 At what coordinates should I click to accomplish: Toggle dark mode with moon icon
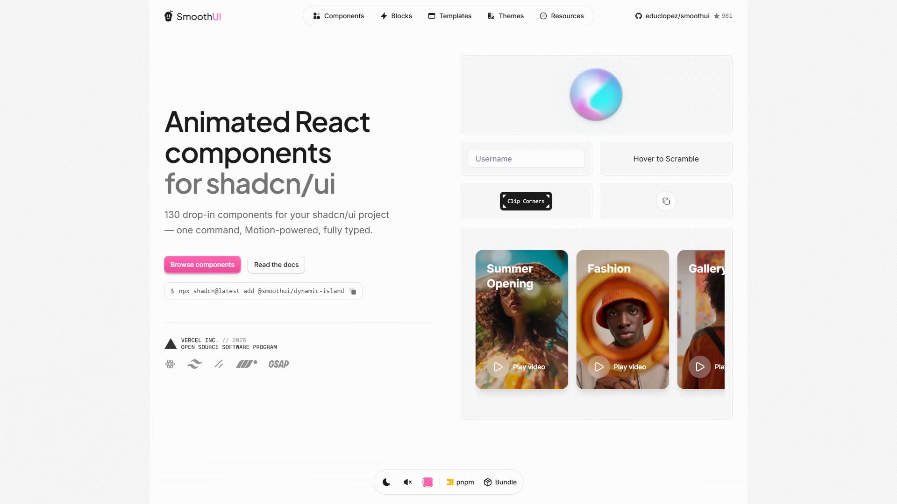[x=386, y=482]
